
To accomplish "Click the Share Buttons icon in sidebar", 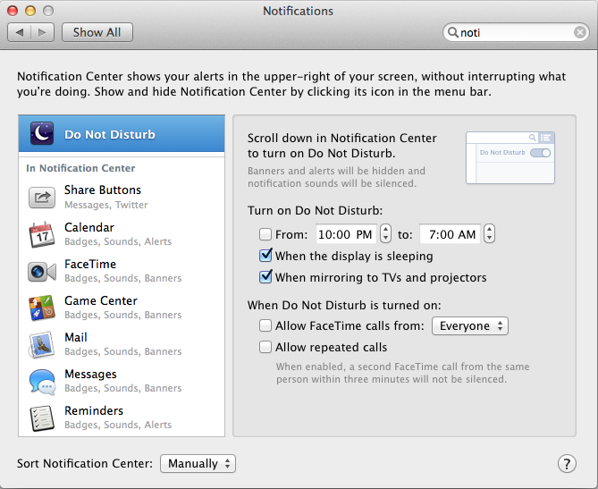I will point(42,197).
